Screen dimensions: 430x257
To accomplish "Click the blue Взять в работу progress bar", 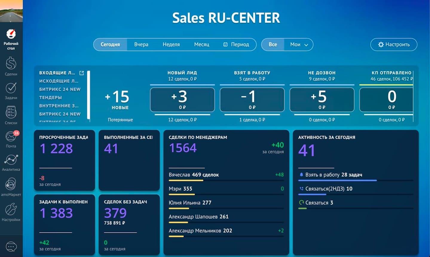I will pos(337,180).
